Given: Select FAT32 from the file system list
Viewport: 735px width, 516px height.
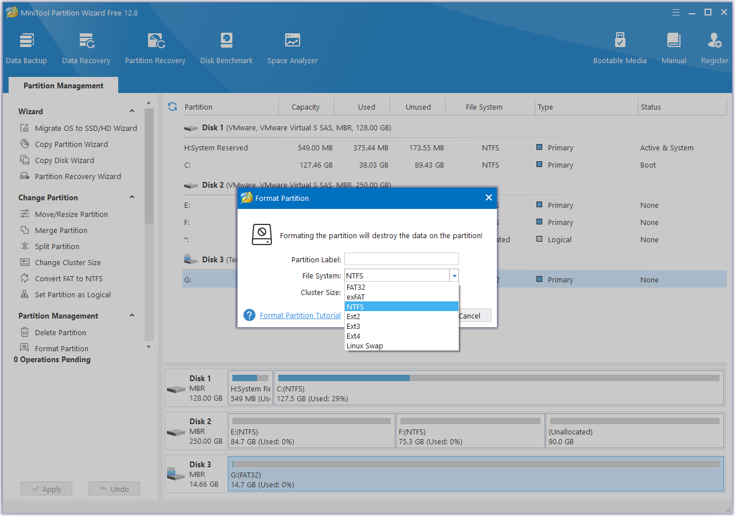Looking at the screenshot, I should [x=356, y=288].
